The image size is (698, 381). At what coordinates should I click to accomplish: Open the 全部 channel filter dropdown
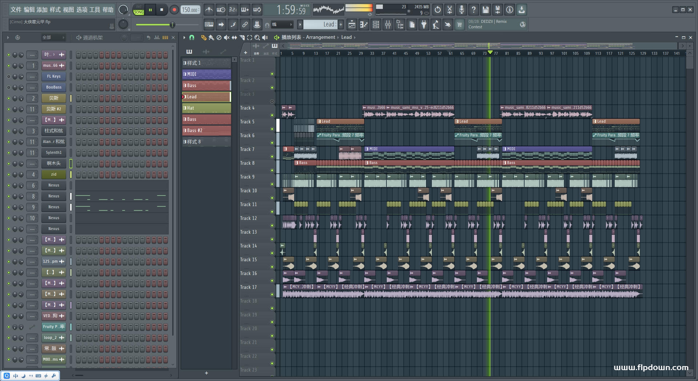coord(53,37)
